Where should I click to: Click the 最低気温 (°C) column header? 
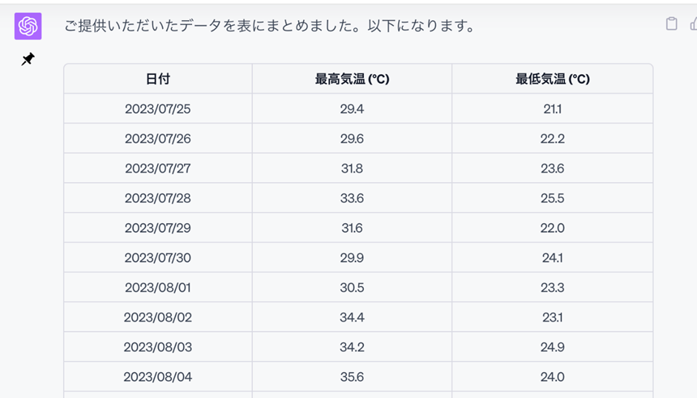552,79
